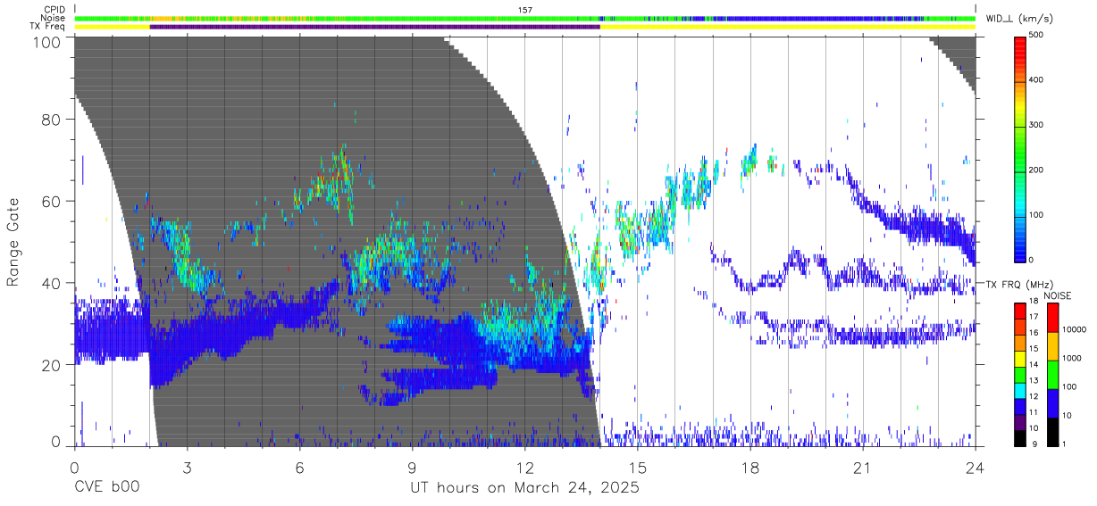Click the 0 tick on the width colorbar
The width and height of the screenshot is (1097, 506).
click(1031, 260)
